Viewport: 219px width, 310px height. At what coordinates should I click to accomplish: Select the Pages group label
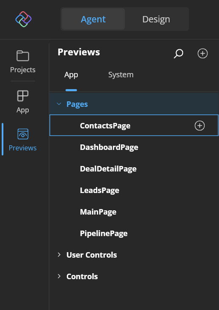[77, 104]
